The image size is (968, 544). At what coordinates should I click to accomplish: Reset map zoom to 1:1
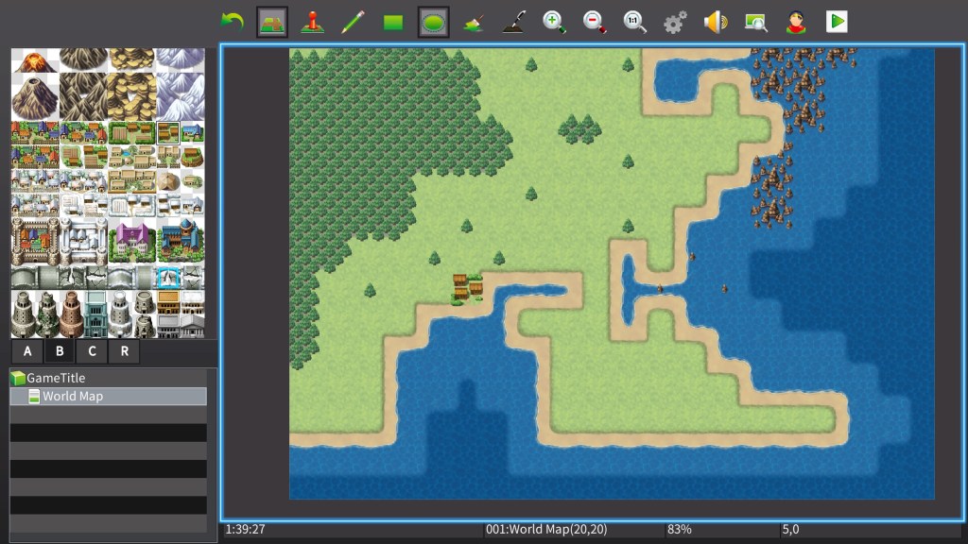(635, 22)
